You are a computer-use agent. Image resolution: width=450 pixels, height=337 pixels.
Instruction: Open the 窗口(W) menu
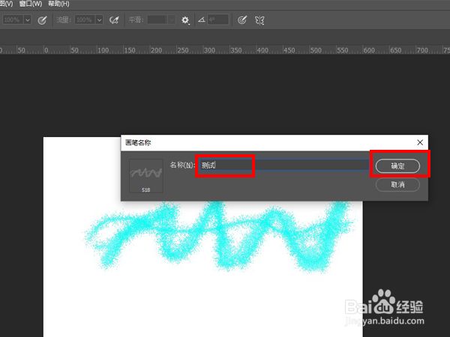[x=31, y=4]
